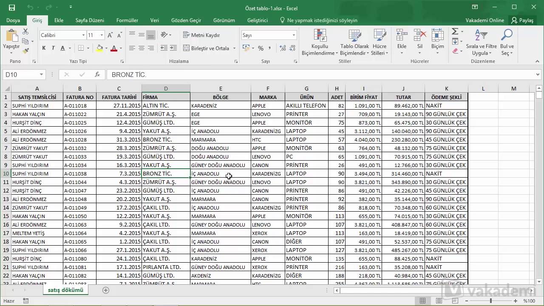Open Tablo Olarak Biçimlendir gallery
This screenshot has width=544, height=306.
[354, 42]
